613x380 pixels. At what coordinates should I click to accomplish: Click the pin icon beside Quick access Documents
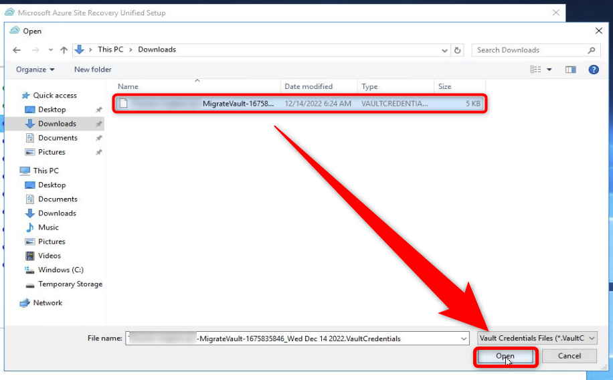pos(99,138)
